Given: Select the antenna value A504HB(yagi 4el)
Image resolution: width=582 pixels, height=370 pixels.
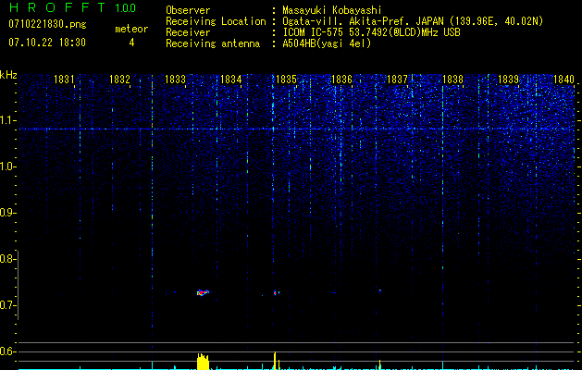Looking at the screenshot, I should [x=327, y=43].
